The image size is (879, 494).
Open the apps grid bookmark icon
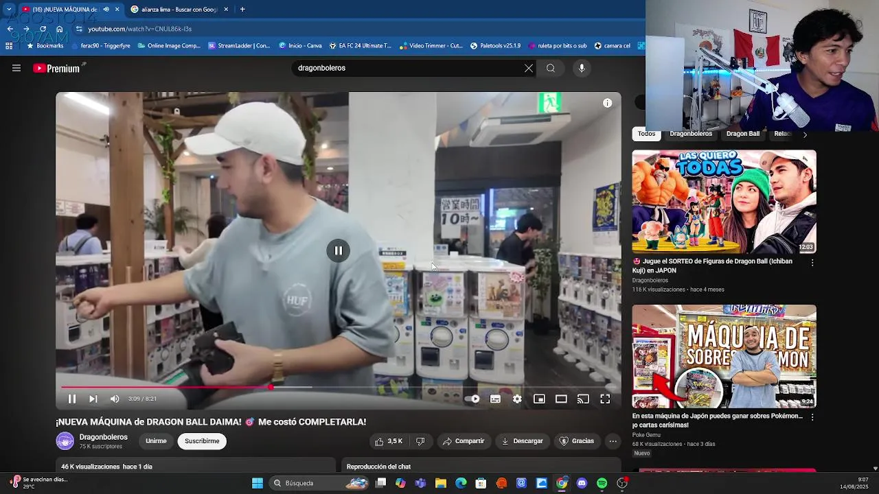click(x=9, y=46)
